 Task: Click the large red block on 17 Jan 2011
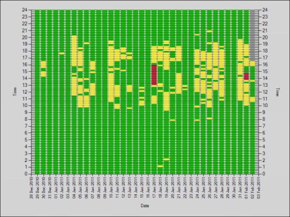(x=154, y=75)
